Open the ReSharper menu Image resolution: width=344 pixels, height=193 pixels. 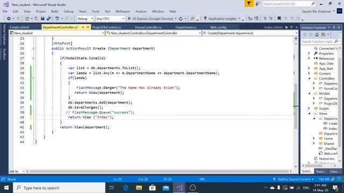pyautogui.click(x=123, y=11)
